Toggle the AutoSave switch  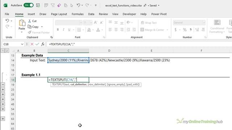point(28,5)
